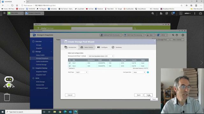This screenshot has height=114, width=204.
Task: Open the dashboard gauge icon
Action: 200,13
